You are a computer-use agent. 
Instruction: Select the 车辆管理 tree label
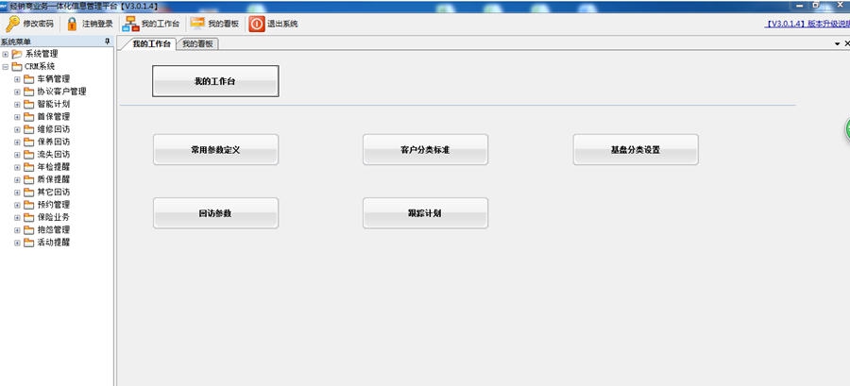(54, 79)
